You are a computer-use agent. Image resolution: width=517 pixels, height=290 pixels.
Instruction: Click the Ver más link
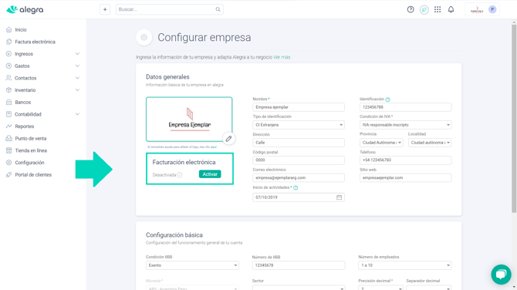coord(282,57)
